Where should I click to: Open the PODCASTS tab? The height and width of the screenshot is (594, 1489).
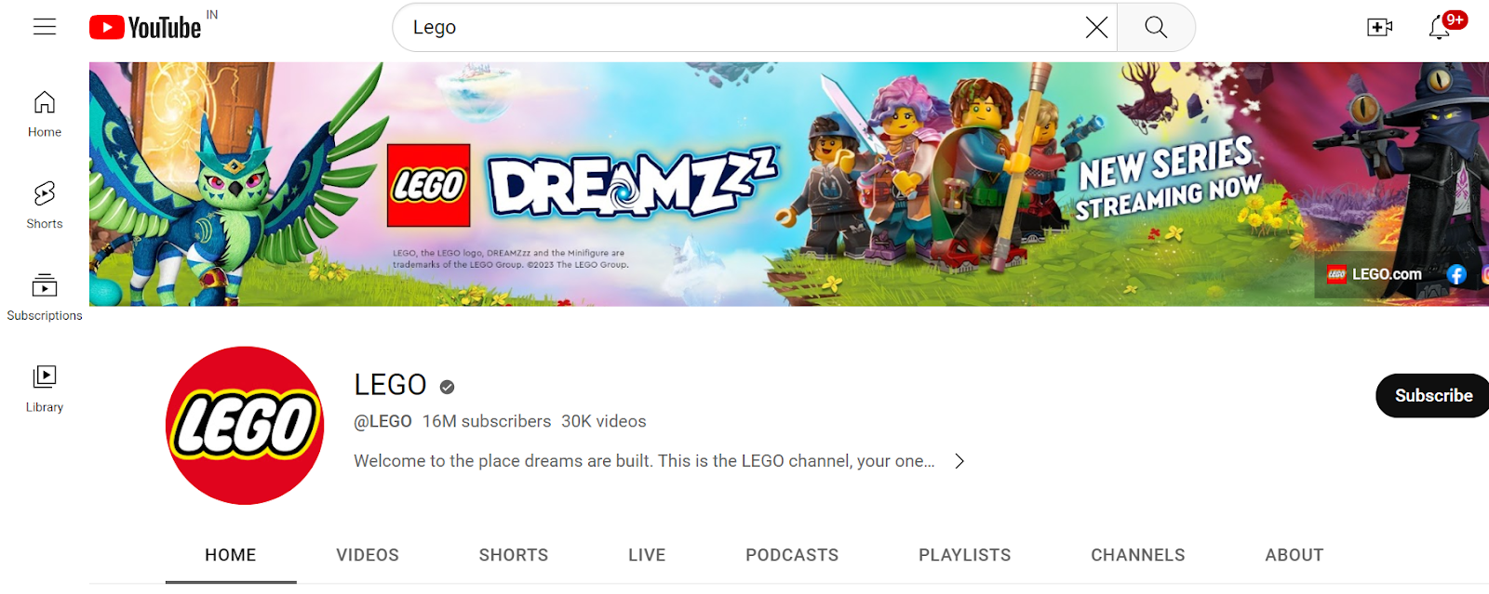[x=792, y=555]
